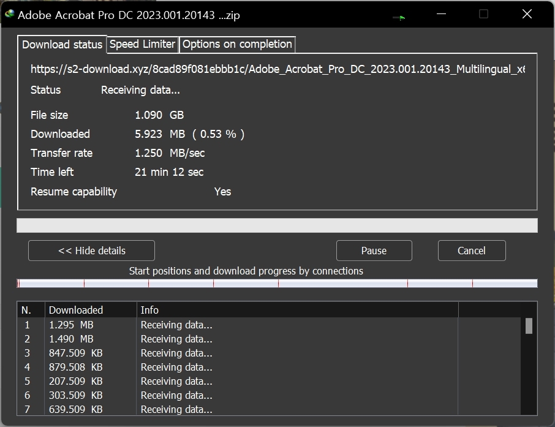This screenshot has height=427, width=555.
Task: Click the connections progress segment bar
Action: pos(277,283)
